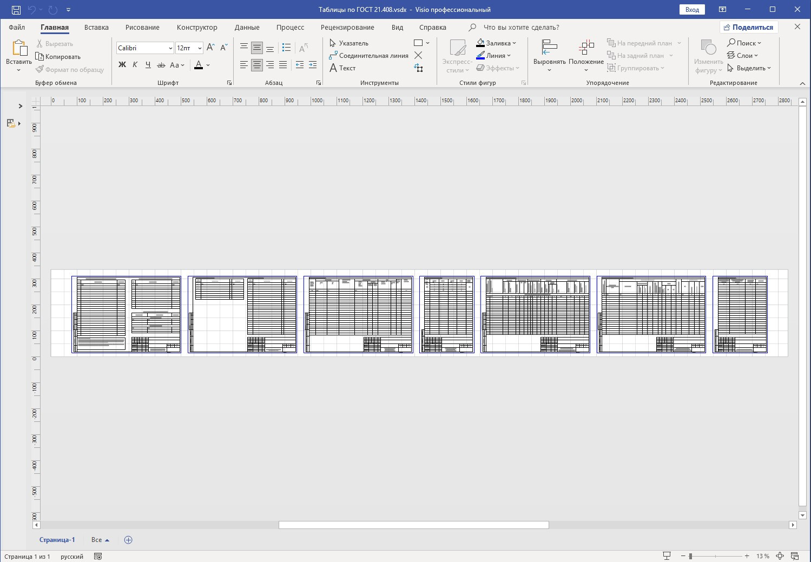
Task: Activate the Connector line tool
Action: (x=368, y=56)
